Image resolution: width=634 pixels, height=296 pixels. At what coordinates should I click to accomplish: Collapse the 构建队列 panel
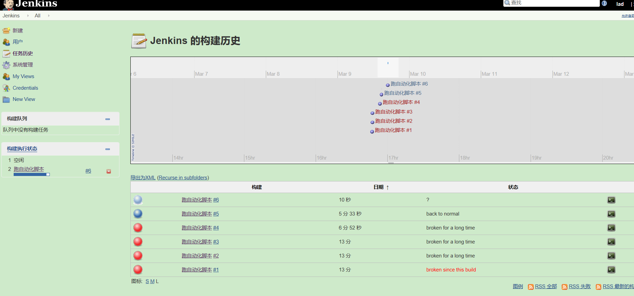click(x=107, y=119)
